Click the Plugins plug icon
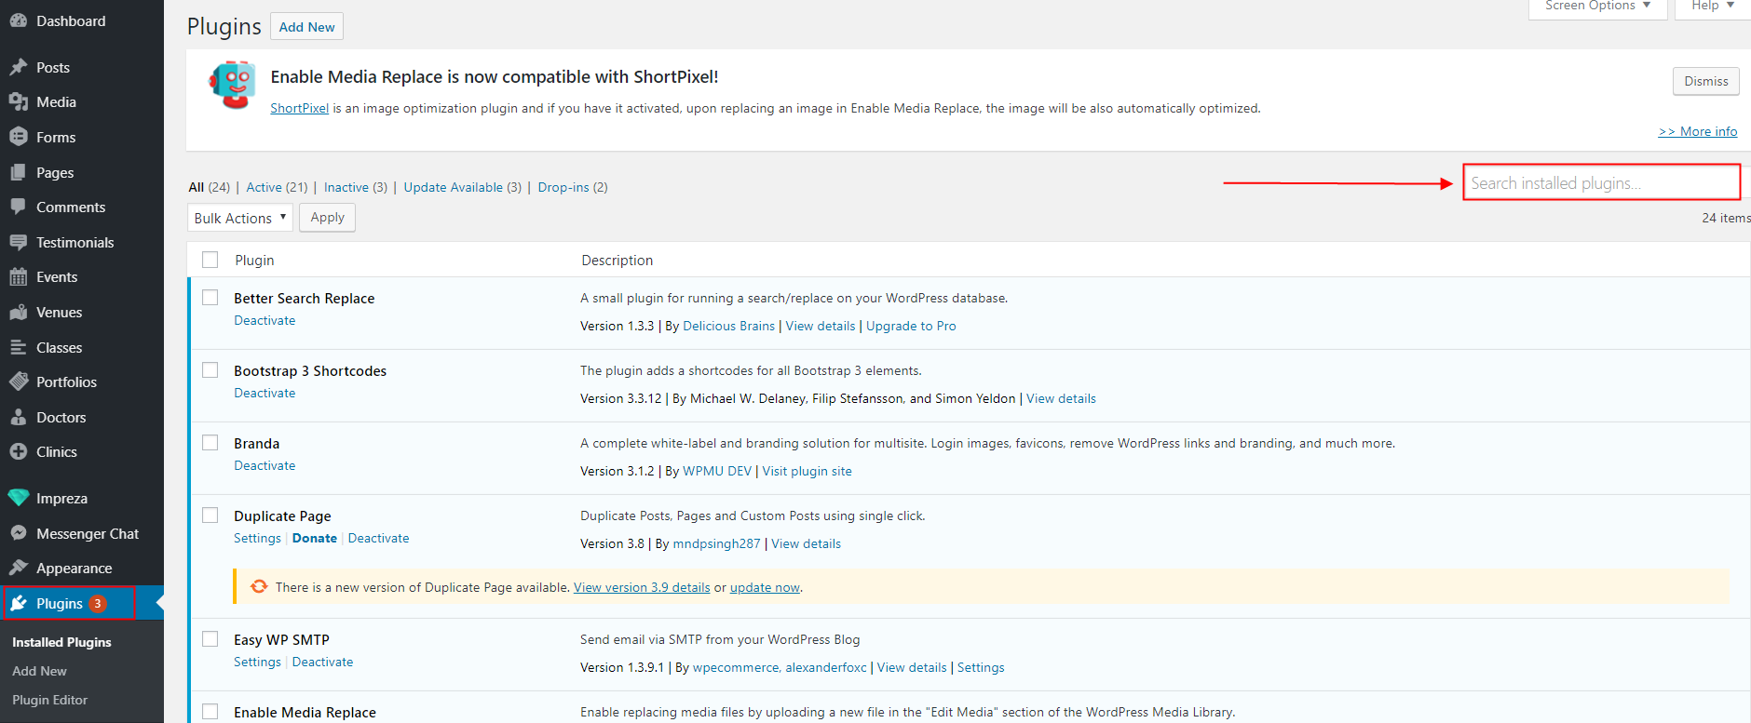This screenshot has height=723, width=1751. (19, 603)
